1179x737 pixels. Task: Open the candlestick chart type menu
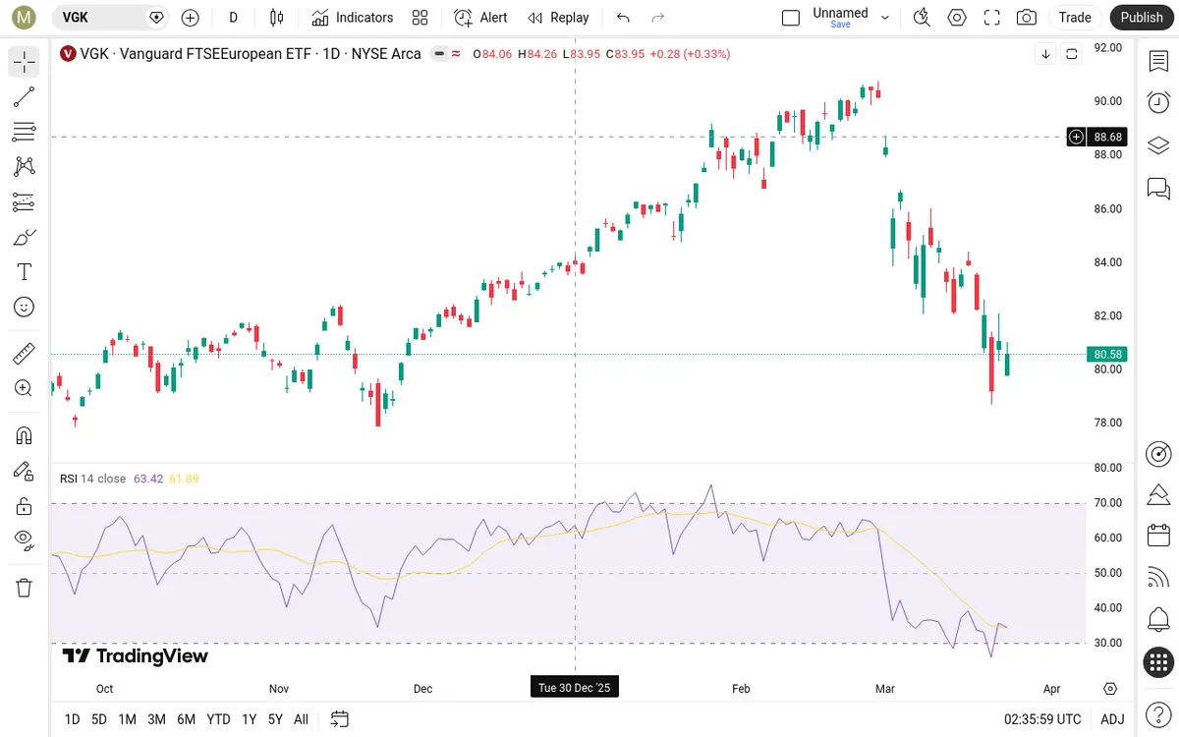276,17
